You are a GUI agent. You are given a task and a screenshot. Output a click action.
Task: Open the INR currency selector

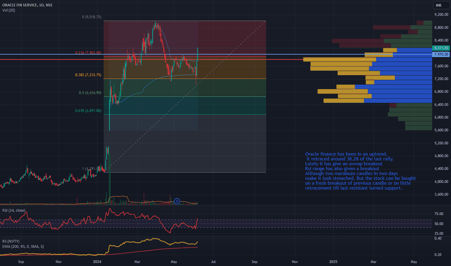tap(441, 5)
